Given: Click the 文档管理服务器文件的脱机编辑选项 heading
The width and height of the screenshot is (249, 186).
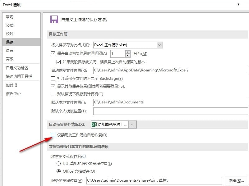Looking at the screenshot, I should (x=79, y=146).
